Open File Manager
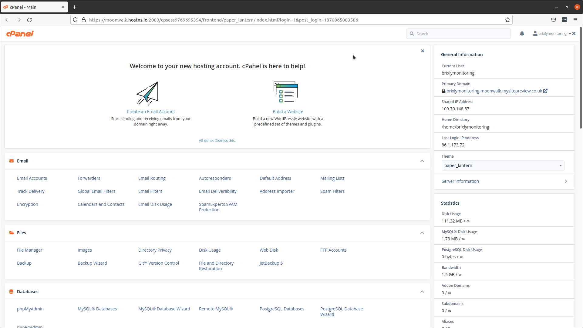This screenshot has width=583, height=328. click(x=30, y=250)
